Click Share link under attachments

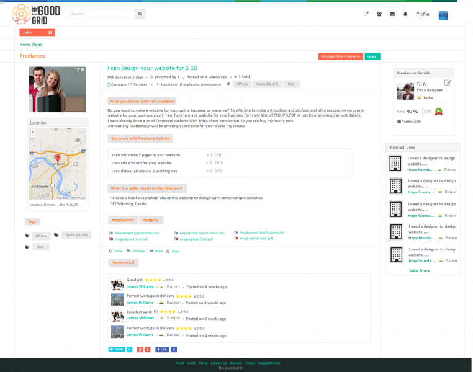pos(156,251)
